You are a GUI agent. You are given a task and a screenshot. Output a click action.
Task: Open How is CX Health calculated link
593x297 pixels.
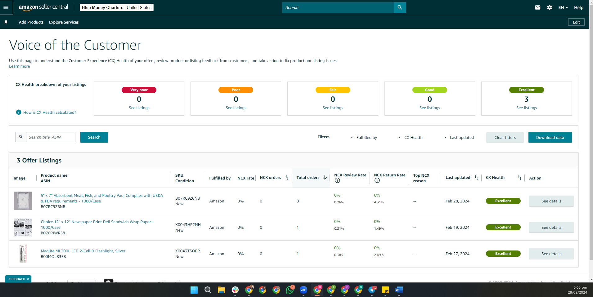(50, 112)
